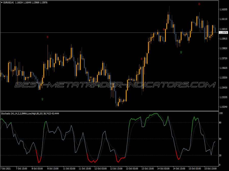Click the OHLC values 1.16024 1.16049 1.15969 1.15976
Image resolution: width=229 pixels, height=171 pixels.
pos(31,3)
